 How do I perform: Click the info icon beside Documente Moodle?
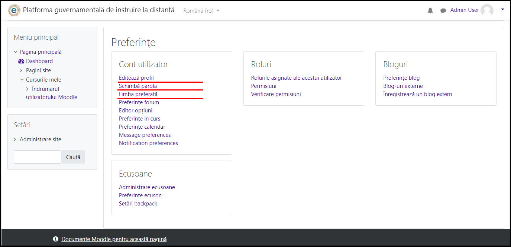tap(56, 239)
